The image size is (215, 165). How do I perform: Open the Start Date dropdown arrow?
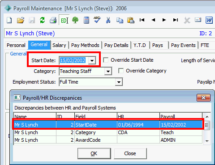click(92, 60)
